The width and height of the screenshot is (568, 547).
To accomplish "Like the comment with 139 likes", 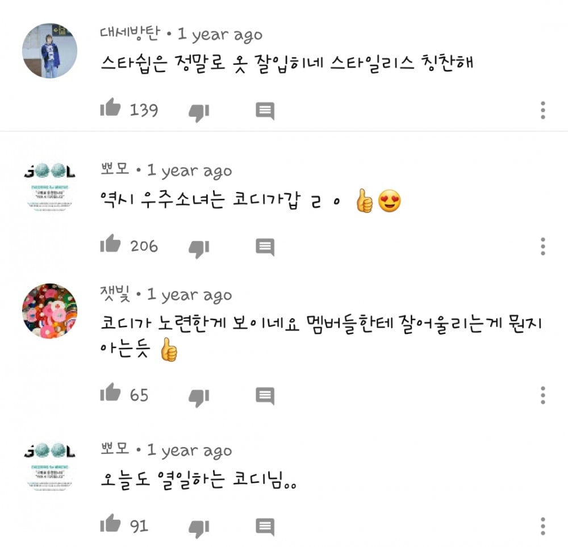I will click(110, 107).
